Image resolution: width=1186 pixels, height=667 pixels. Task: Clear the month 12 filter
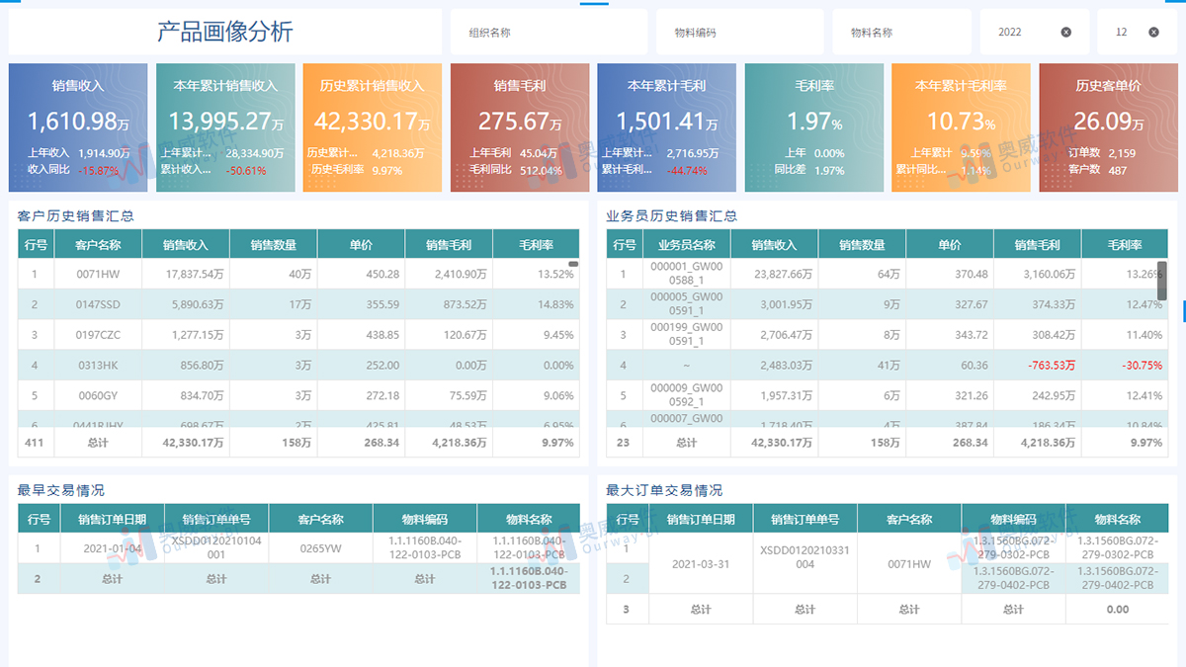pyautogui.click(x=1153, y=33)
